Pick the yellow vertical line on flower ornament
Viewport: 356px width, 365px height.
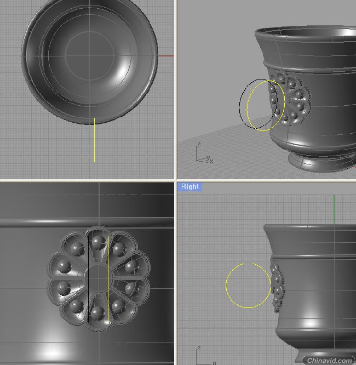click(x=108, y=280)
